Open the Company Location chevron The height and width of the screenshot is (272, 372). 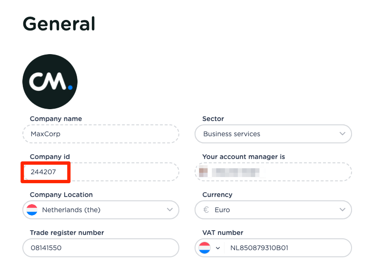coord(170,210)
